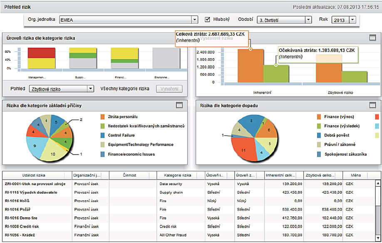Click the table scrollbar down arrow

point(378,238)
